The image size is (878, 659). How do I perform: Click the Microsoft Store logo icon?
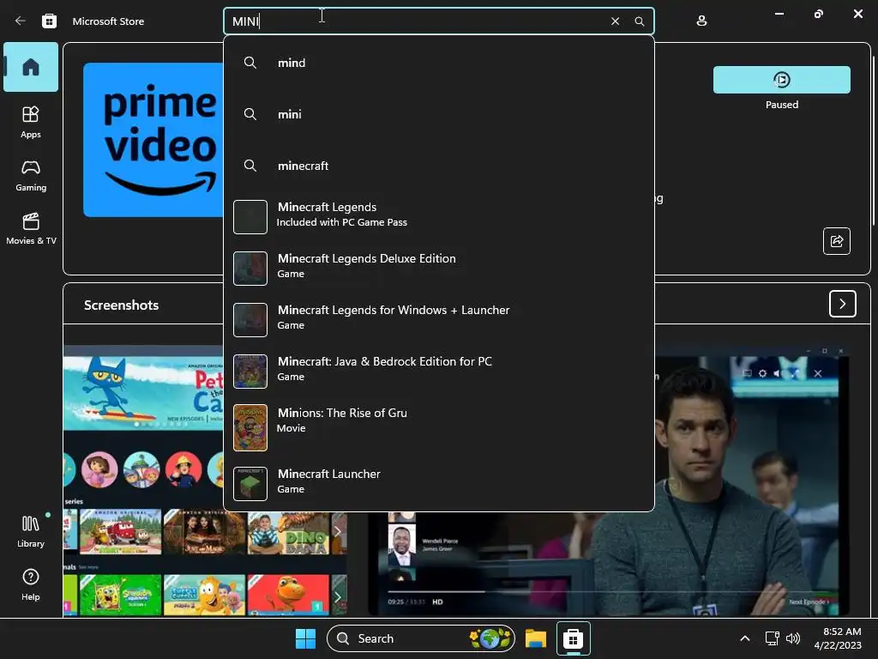click(x=49, y=21)
